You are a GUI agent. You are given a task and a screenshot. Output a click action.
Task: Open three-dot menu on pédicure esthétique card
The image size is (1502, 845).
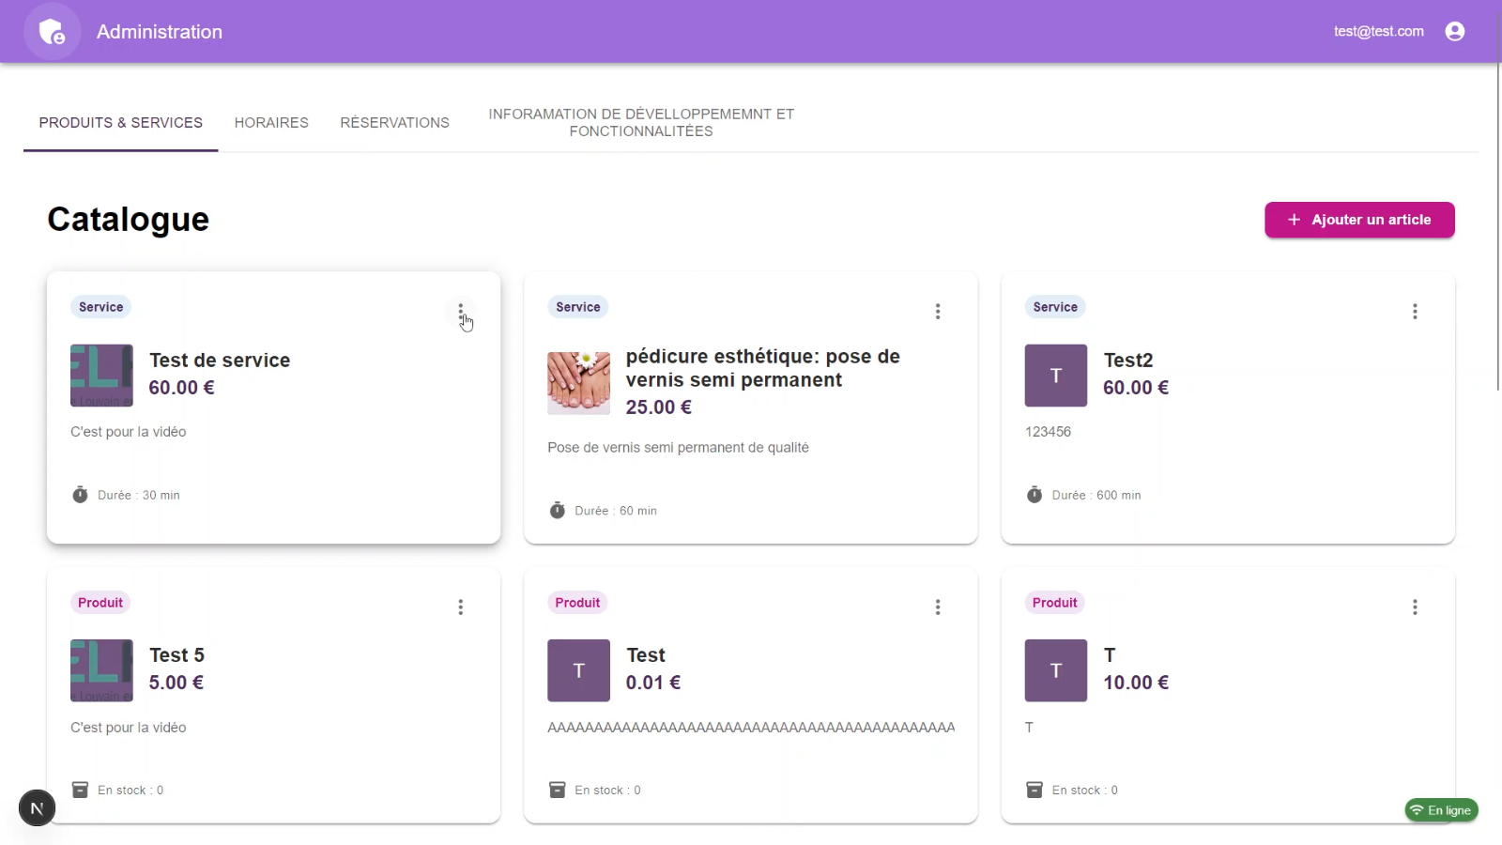(x=937, y=312)
